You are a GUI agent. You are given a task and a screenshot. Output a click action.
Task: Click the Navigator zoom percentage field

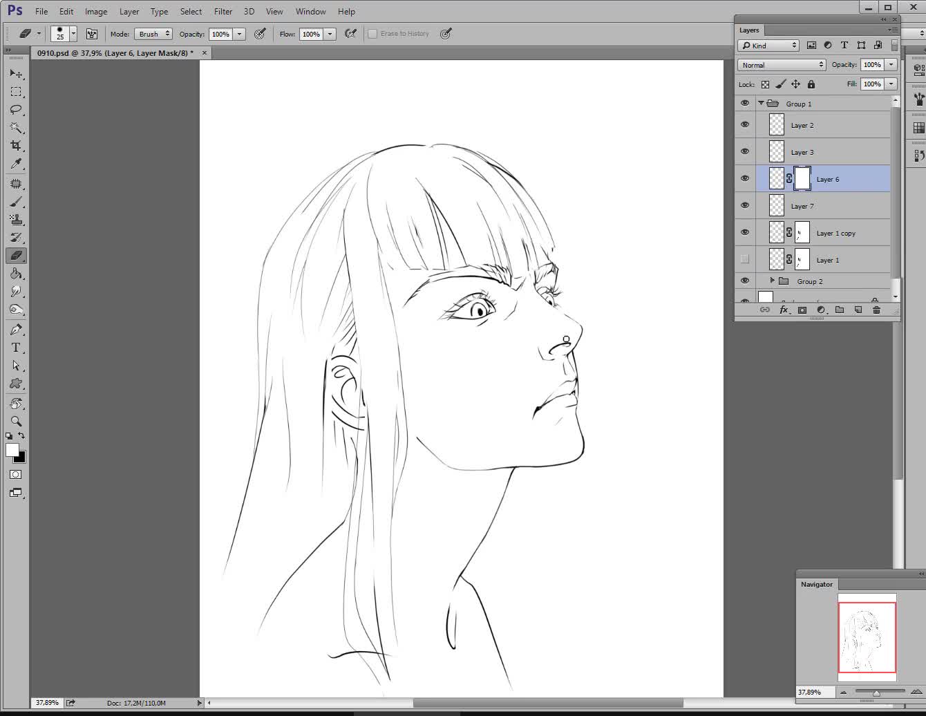pyautogui.click(x=814, y=692)
